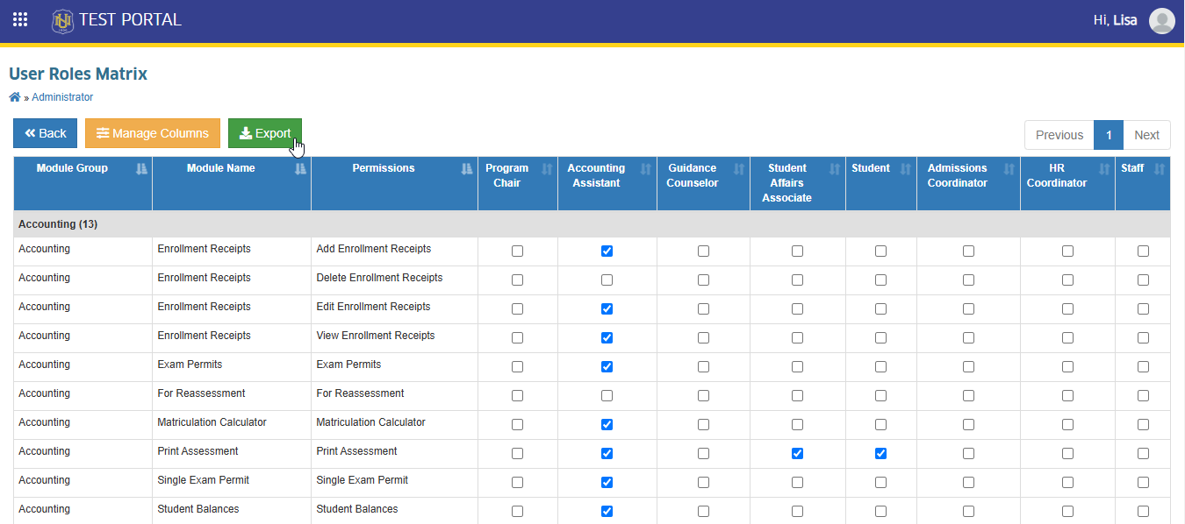Check Accounting Assistant for For Reassessment

coord(607,396)
